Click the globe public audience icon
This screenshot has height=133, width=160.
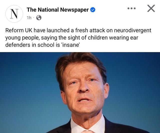(39, 18)
